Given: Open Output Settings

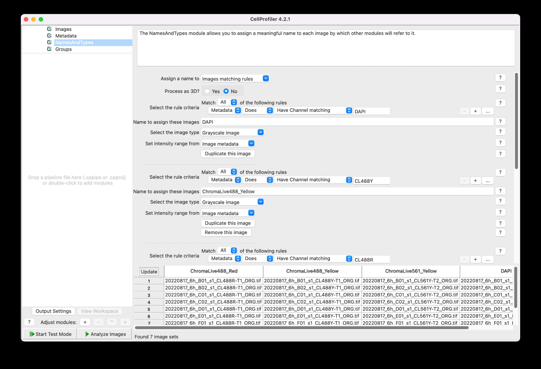Looking at the screenshot, I should (x=53, y=311).
